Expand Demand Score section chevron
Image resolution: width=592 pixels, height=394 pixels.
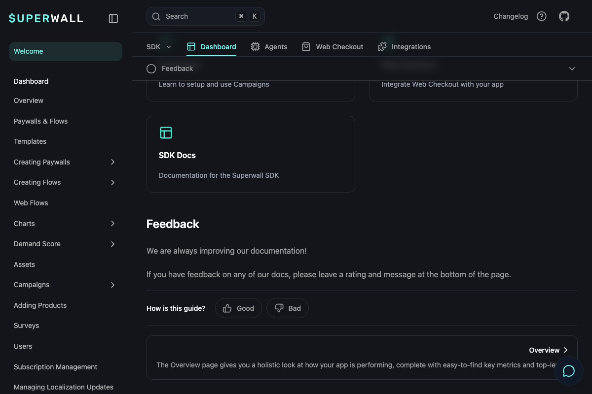click(x=112, y=244)
